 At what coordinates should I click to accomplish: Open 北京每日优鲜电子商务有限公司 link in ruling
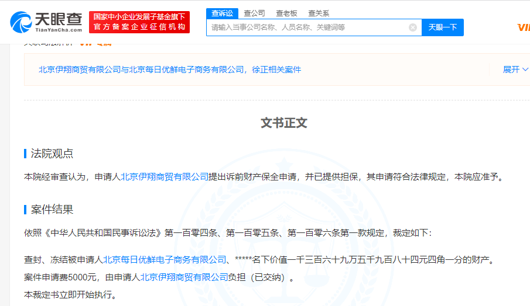coord(165,259)
